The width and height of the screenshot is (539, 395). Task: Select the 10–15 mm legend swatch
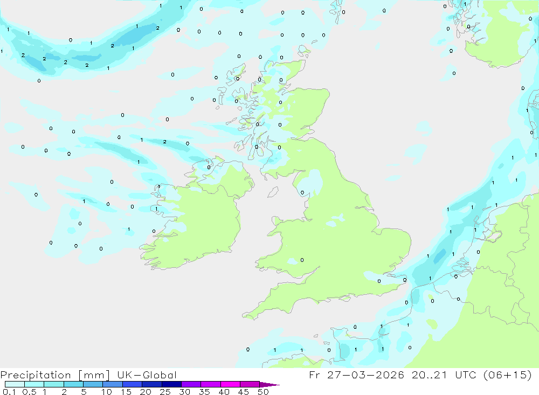point(113,384)
